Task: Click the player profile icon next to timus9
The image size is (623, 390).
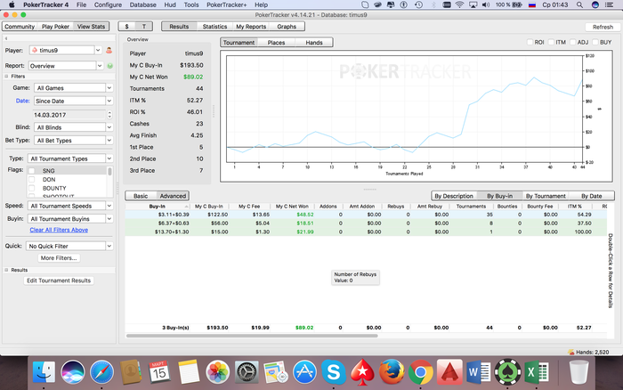Action: click(109, 51)
